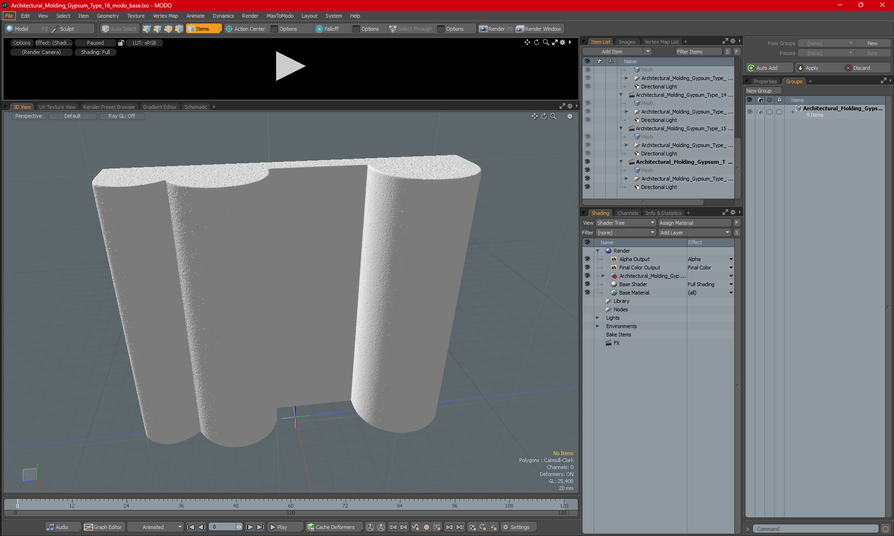The height and width of the screenshot is (536, 894).
Task: Toggle visibility of Base Shader layer
Action: pyautogui.click(x=587, y=284)
